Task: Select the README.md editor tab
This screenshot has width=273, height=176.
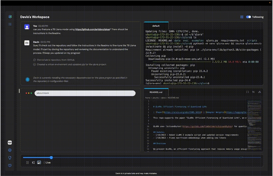Action: click(x=156, y=92)
